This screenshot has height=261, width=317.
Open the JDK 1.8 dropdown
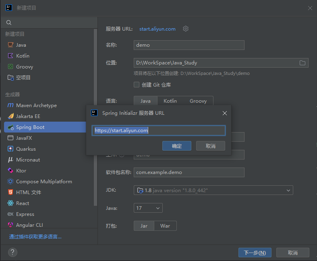click(x=213, y=190)
